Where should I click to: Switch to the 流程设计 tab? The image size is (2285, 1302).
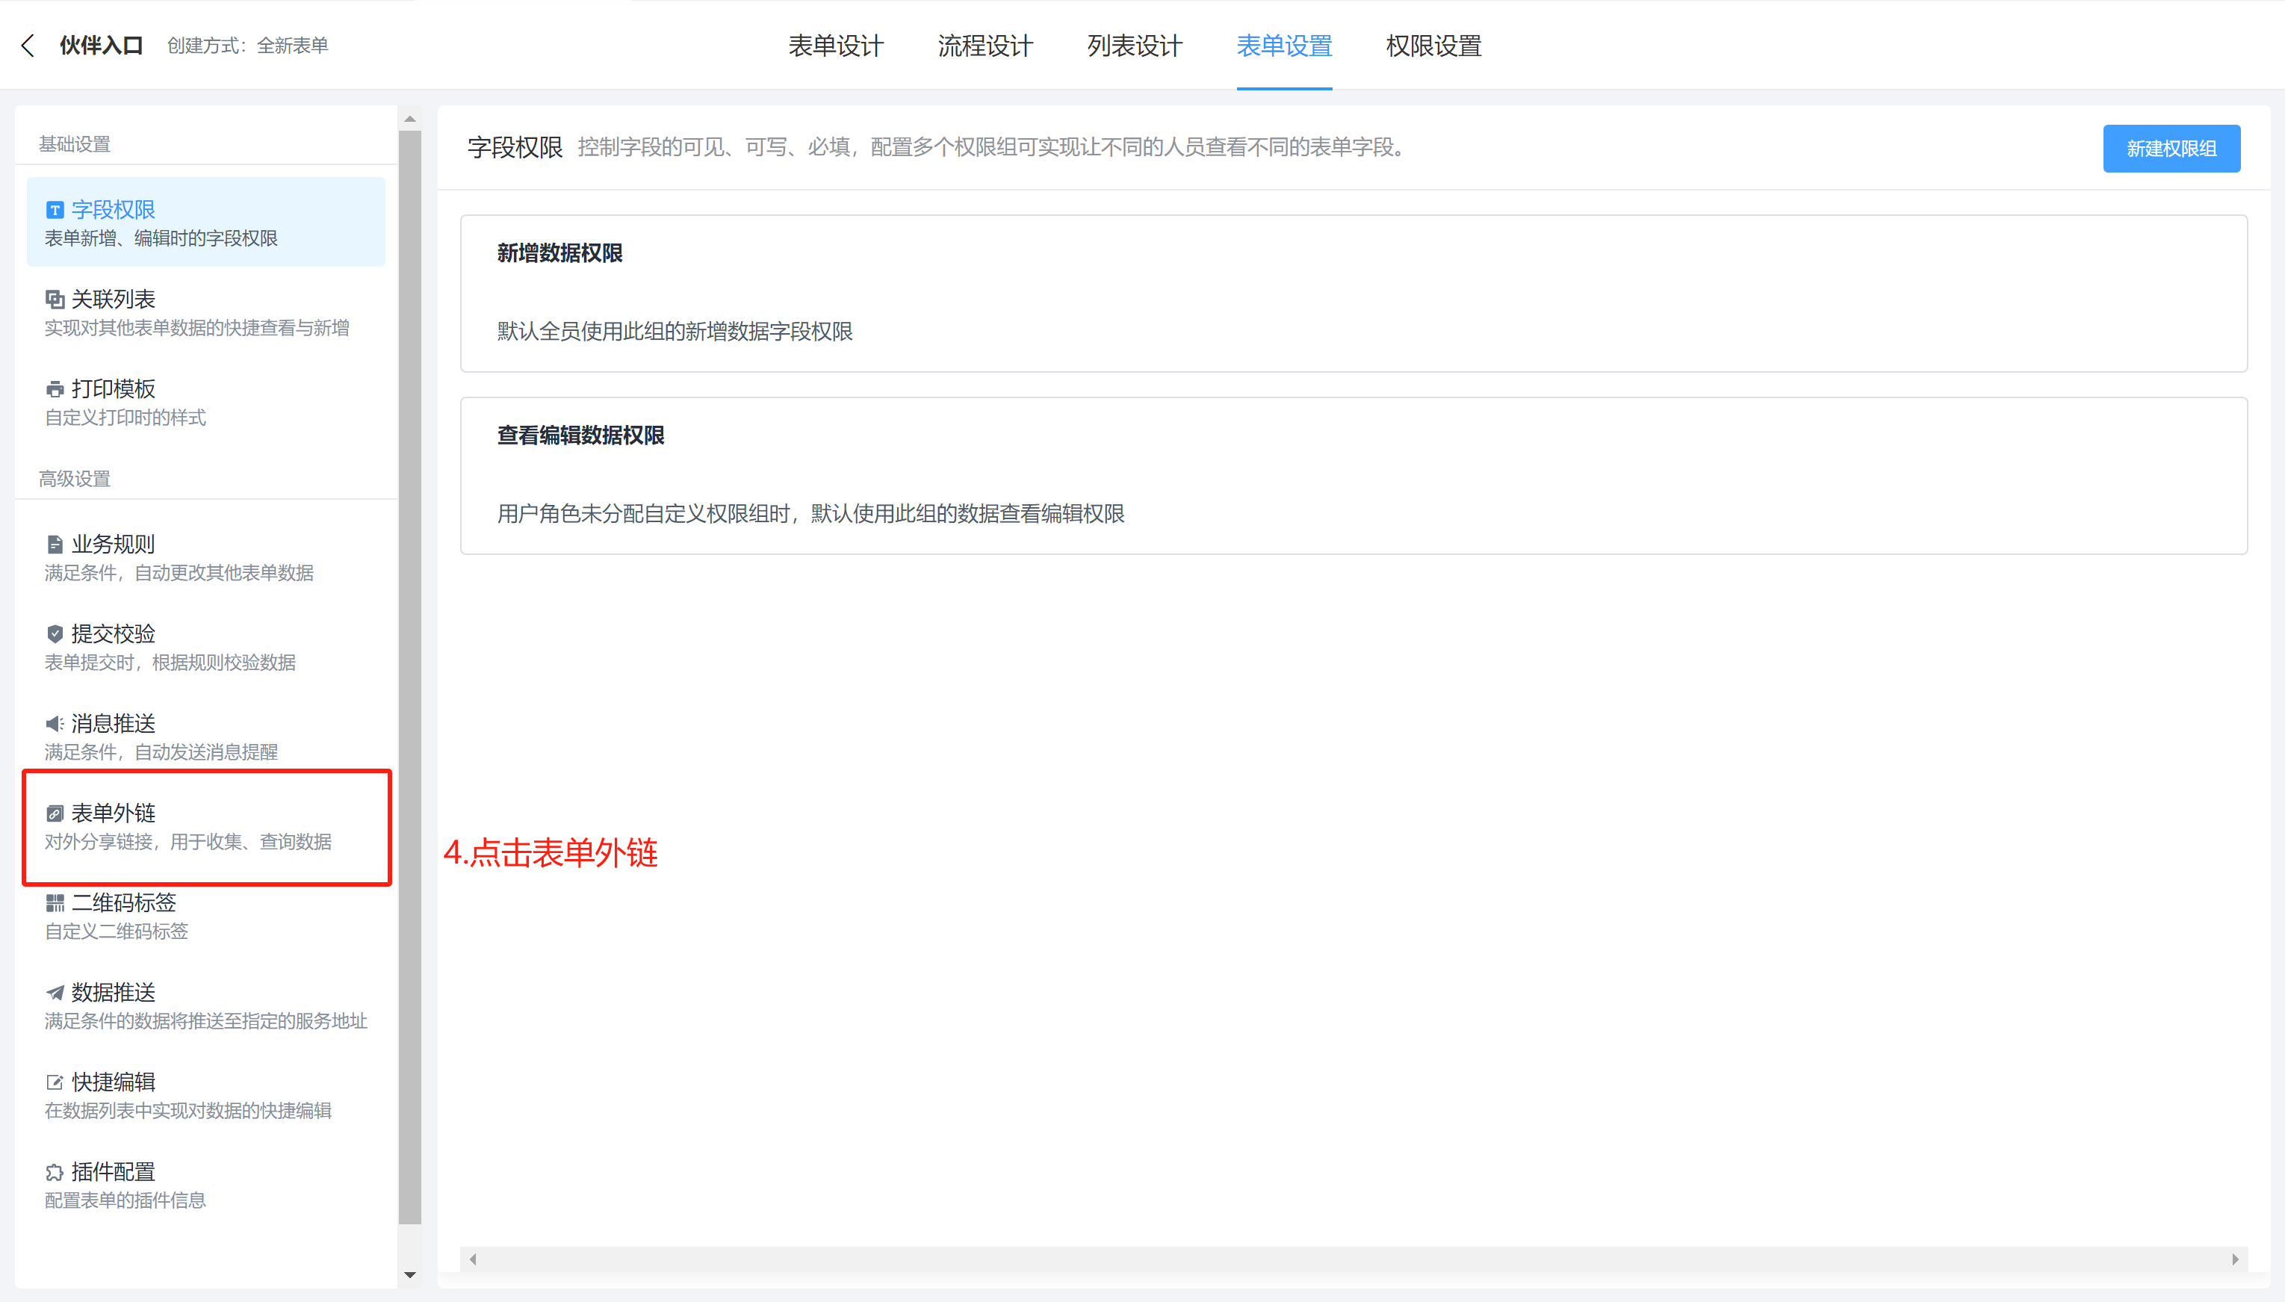[985, 45]
